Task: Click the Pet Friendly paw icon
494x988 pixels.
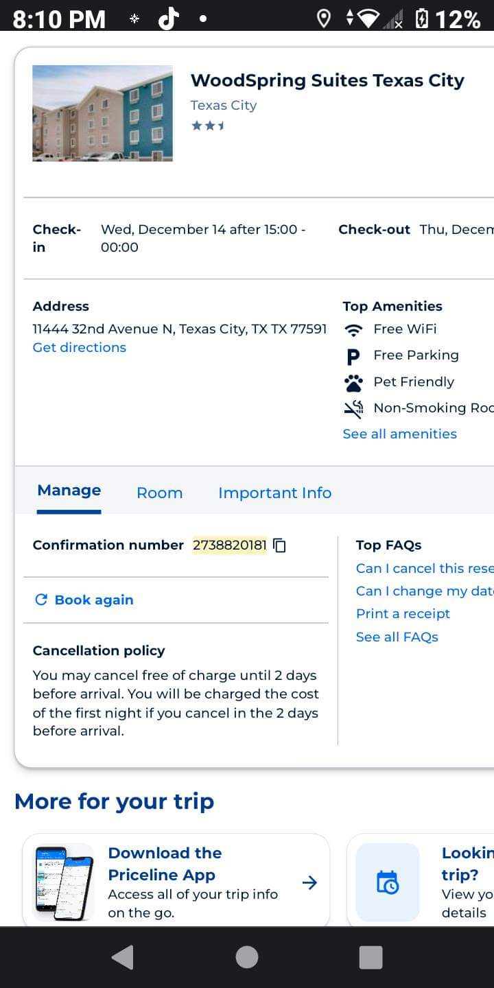Action: pos(353,382)
